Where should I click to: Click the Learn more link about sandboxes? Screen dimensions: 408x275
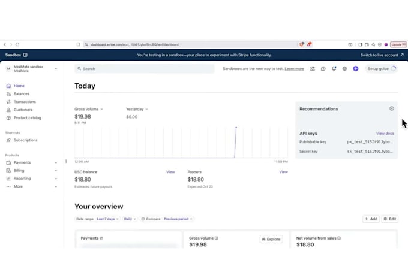pyautogui.click(x=294, y=69)
